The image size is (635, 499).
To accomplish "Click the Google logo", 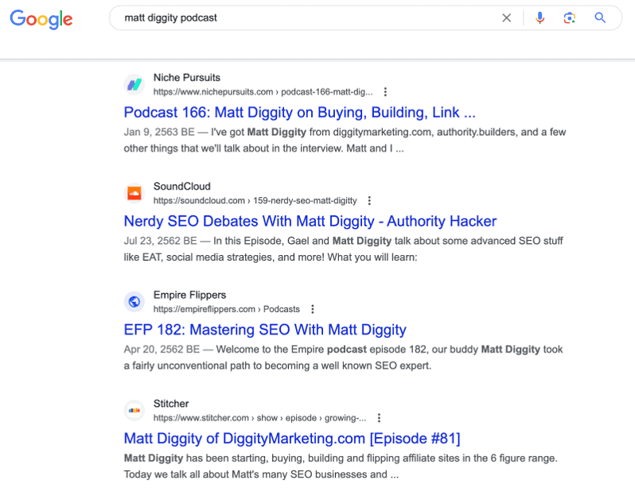I will pos(41,19).
